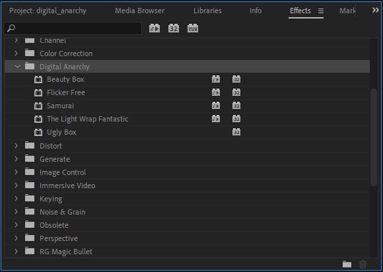Expand the Image Control folder
This screenshot has width=383, height=272.
[x=16, y=172]
